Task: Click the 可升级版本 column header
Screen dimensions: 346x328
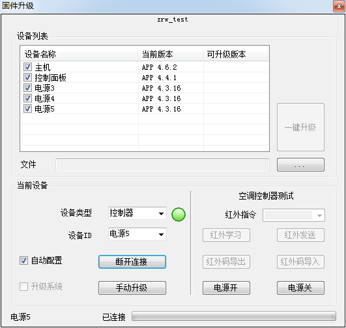Action: 235,54
